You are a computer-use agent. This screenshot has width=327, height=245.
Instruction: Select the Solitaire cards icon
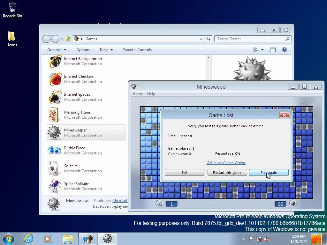(x=53, y=168)
